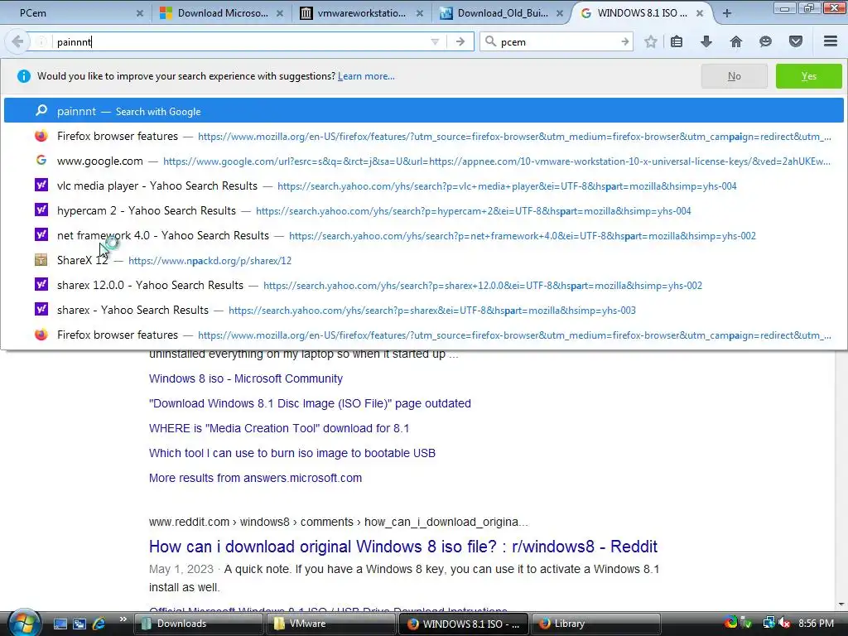Click Switch between windows quick launch icon
848x636 pixels.
click(x=79, y=624)
